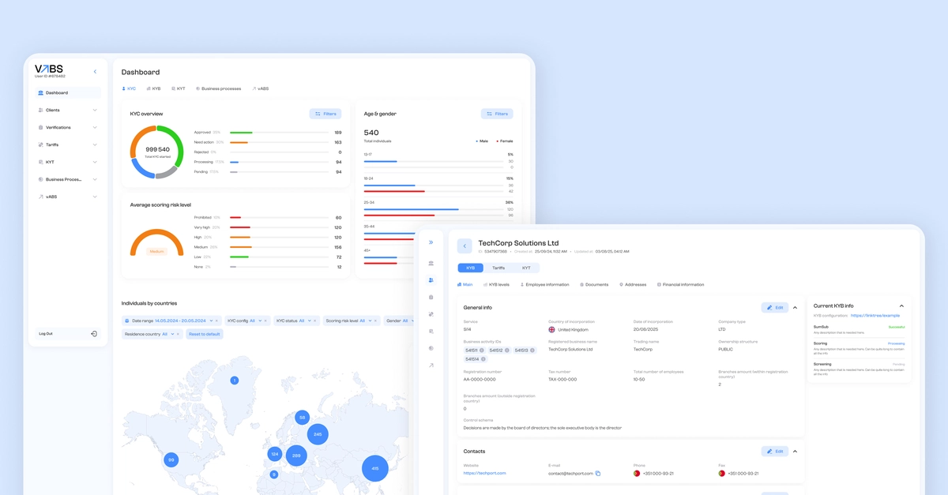948x495 pixels.
Task: Collapse the VABS sidebar with the left chevron
Action: pyautogui.click(x=95, y=72)
